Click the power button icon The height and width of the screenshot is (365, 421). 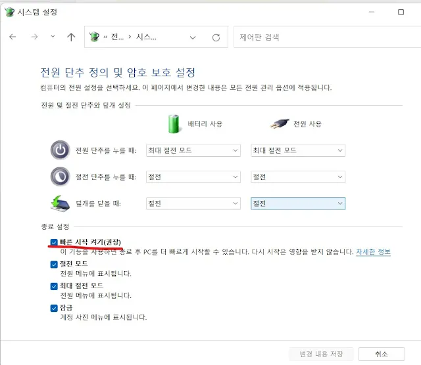coord(60,150)
